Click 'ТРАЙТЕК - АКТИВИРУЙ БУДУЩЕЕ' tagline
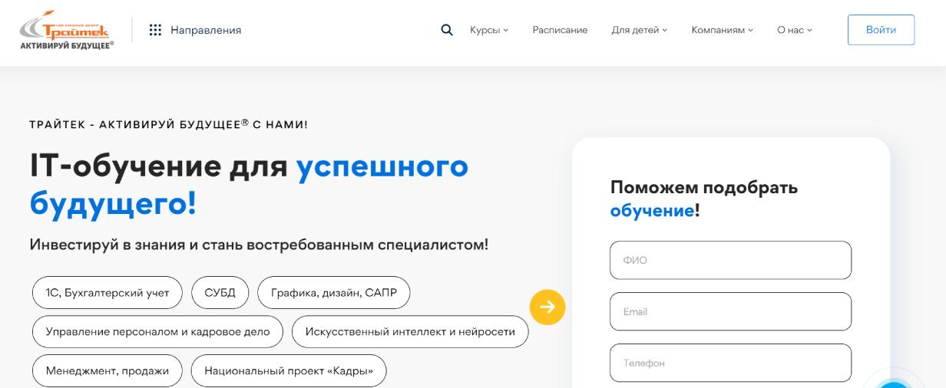 pyautogui.click(x=168, y=125)
